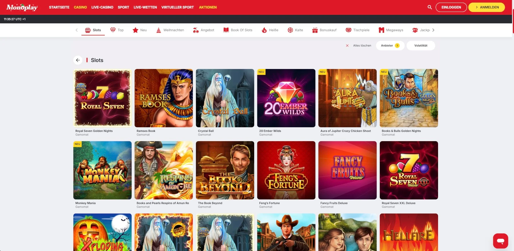The height and width of the screenshot is (251, 514).
Task: Open the search magnifier icon
Action: 429,7
